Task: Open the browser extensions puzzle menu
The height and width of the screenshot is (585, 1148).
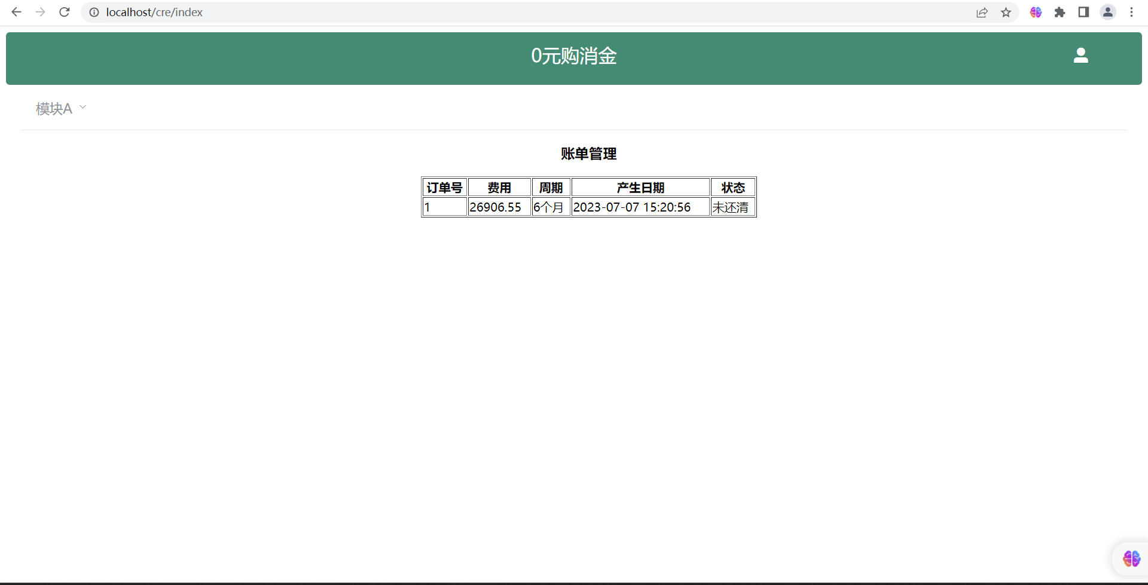Action: (x=1060, y=12)
